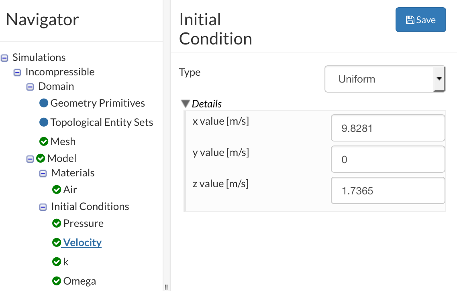The height and width of the screenshot is (291, 457).
Task: Click the x value input field
Action: click(388, 128)
